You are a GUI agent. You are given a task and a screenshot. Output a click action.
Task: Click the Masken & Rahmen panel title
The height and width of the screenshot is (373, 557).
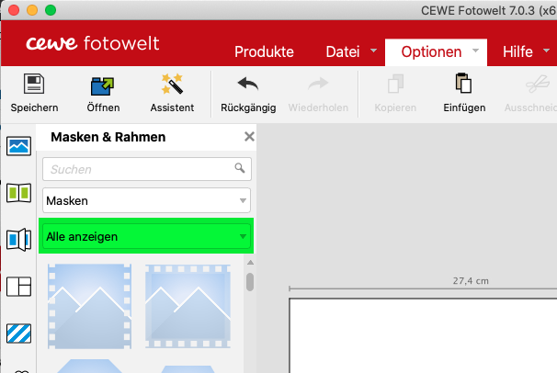(x=108, y=137)
